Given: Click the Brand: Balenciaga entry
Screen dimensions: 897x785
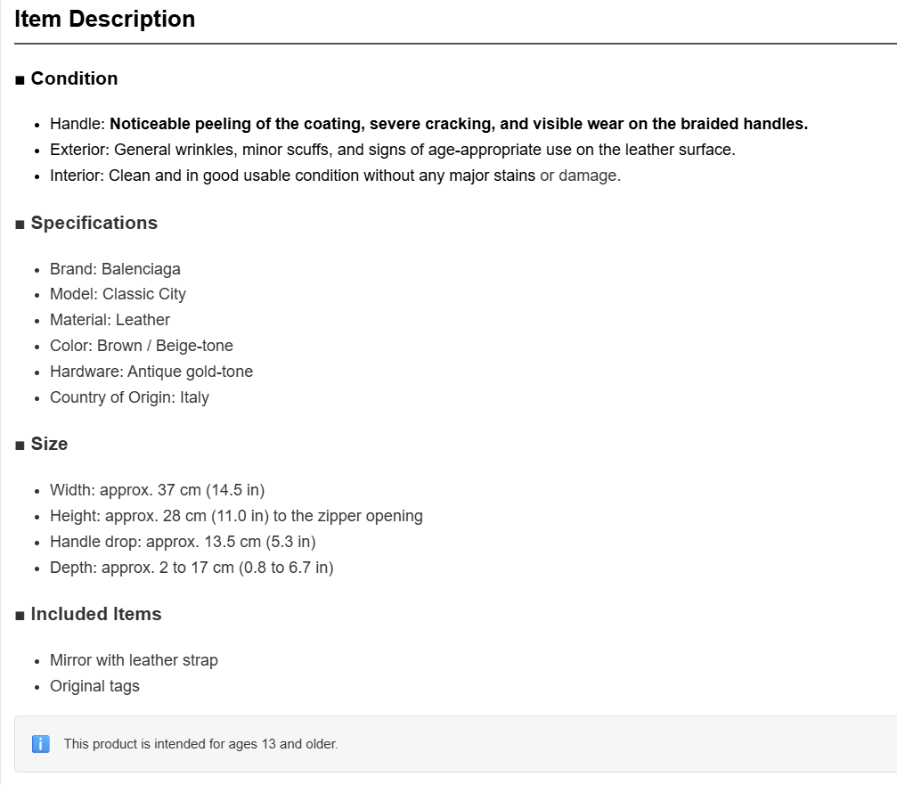Looking at the screenshot, I should point(115,268).
